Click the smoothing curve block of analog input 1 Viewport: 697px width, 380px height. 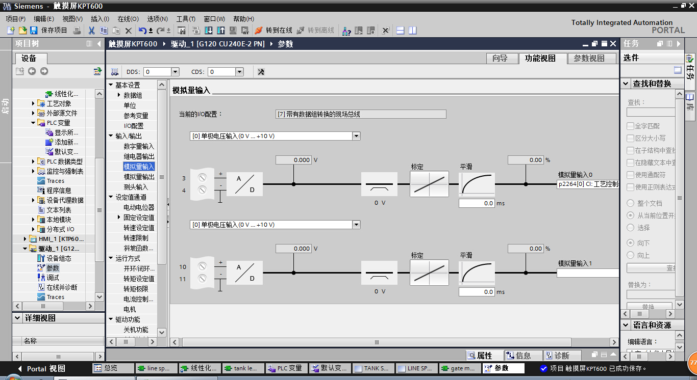[x=477, y=273]
